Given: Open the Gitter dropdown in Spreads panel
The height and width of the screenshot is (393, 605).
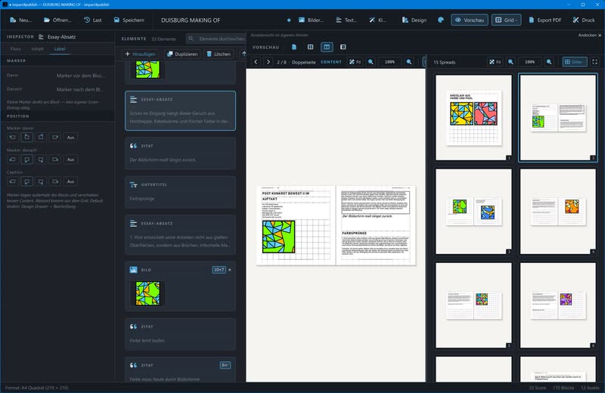Looking at the screenshot, I should 575,62.
